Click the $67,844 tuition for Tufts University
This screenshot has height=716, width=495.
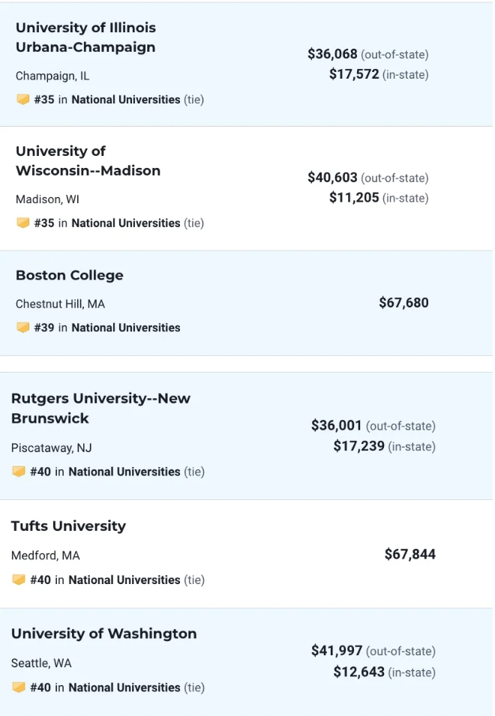409,554
